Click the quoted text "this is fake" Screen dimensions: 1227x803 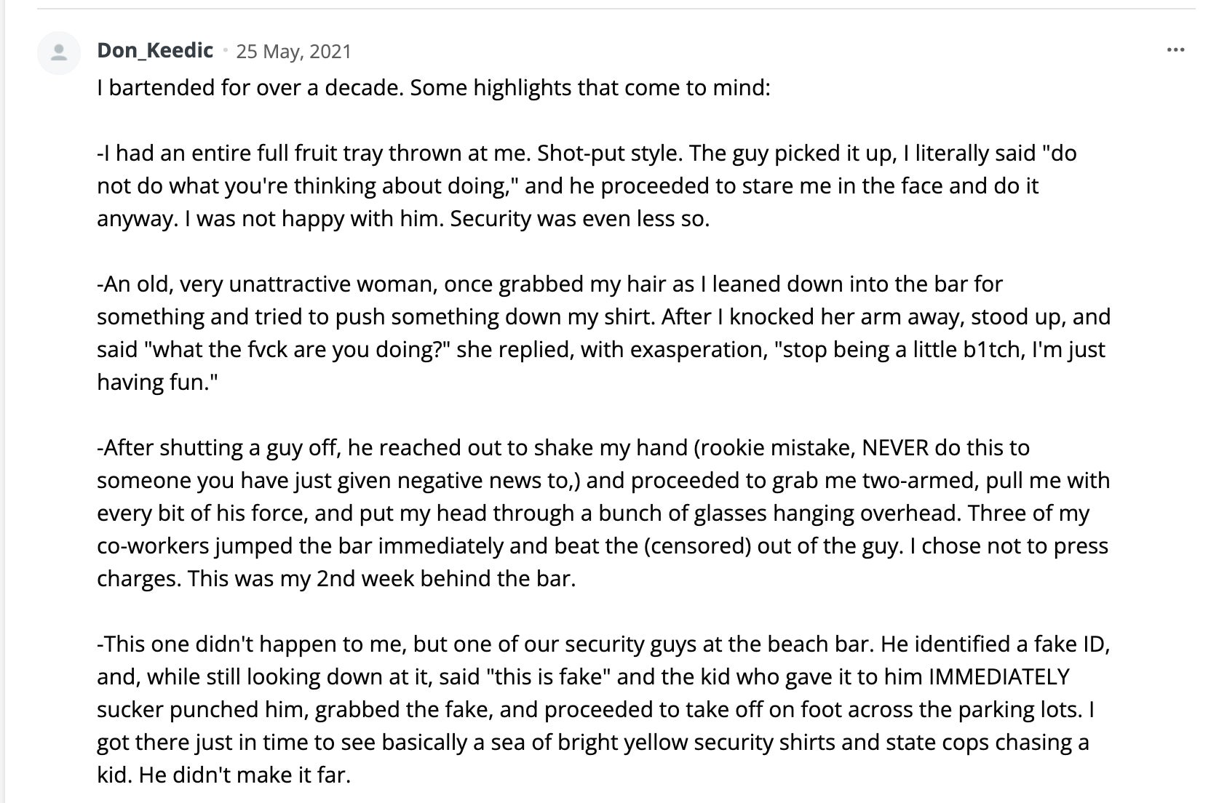(x=552, y=677)
